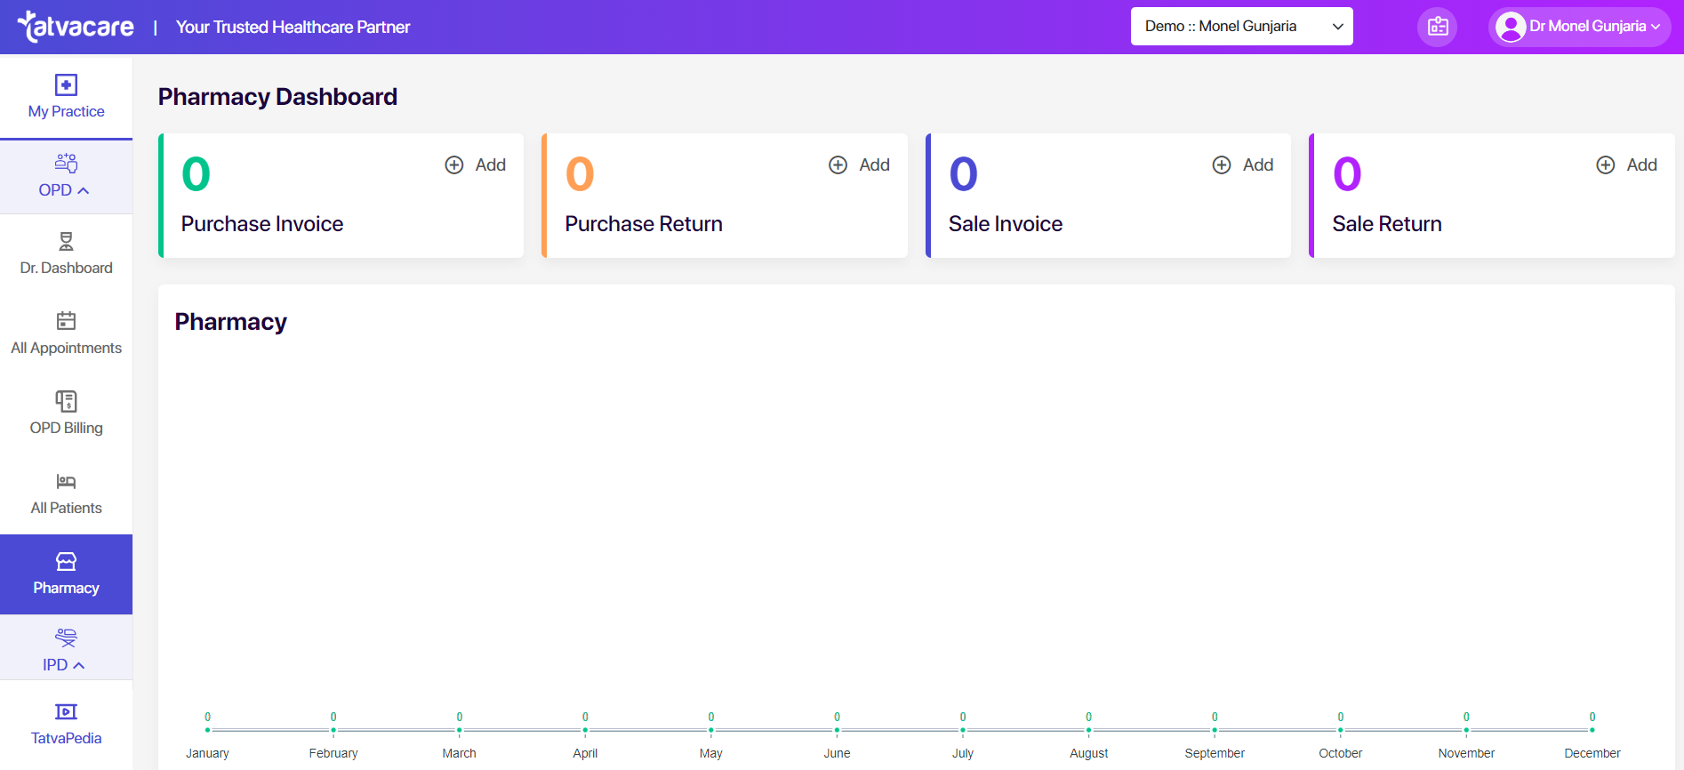Open TatvaPedia from sidebar
Image resolution: width=1684 pixels, height=770 pixels.
pyautogui.click(x=66, y=724)
